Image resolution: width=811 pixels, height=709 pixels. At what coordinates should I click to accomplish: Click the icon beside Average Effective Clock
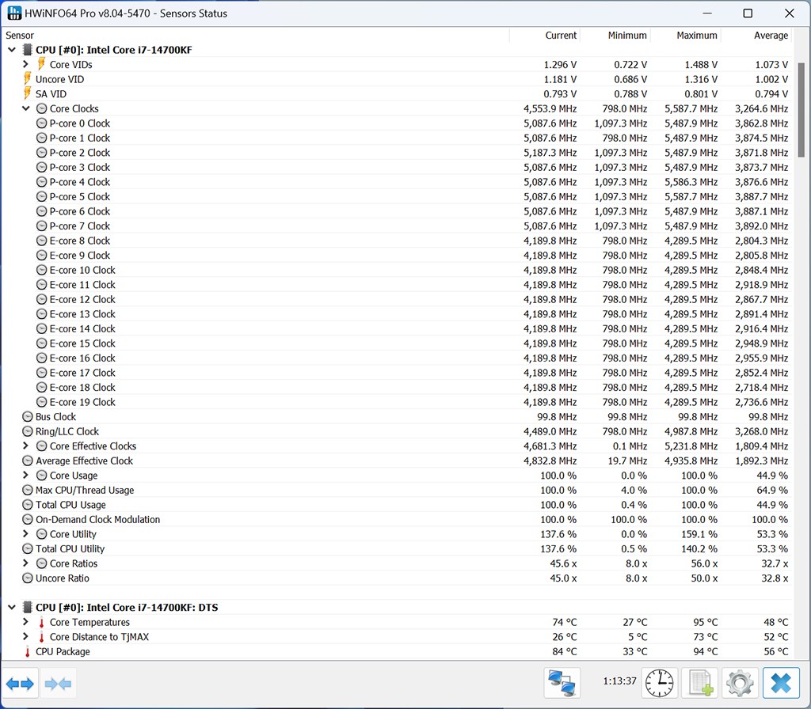tap(28, 461)
